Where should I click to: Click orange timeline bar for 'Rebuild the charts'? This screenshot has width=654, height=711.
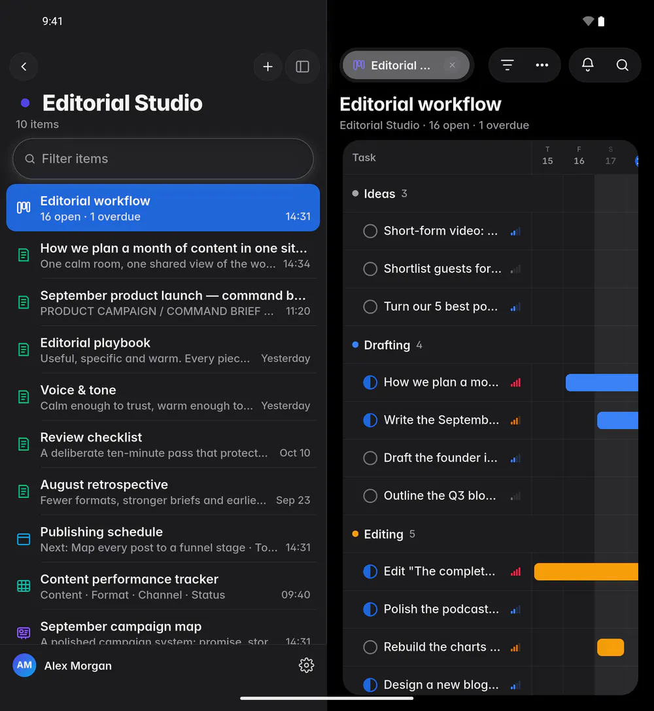pyautogui.click(x=610, y=647)
